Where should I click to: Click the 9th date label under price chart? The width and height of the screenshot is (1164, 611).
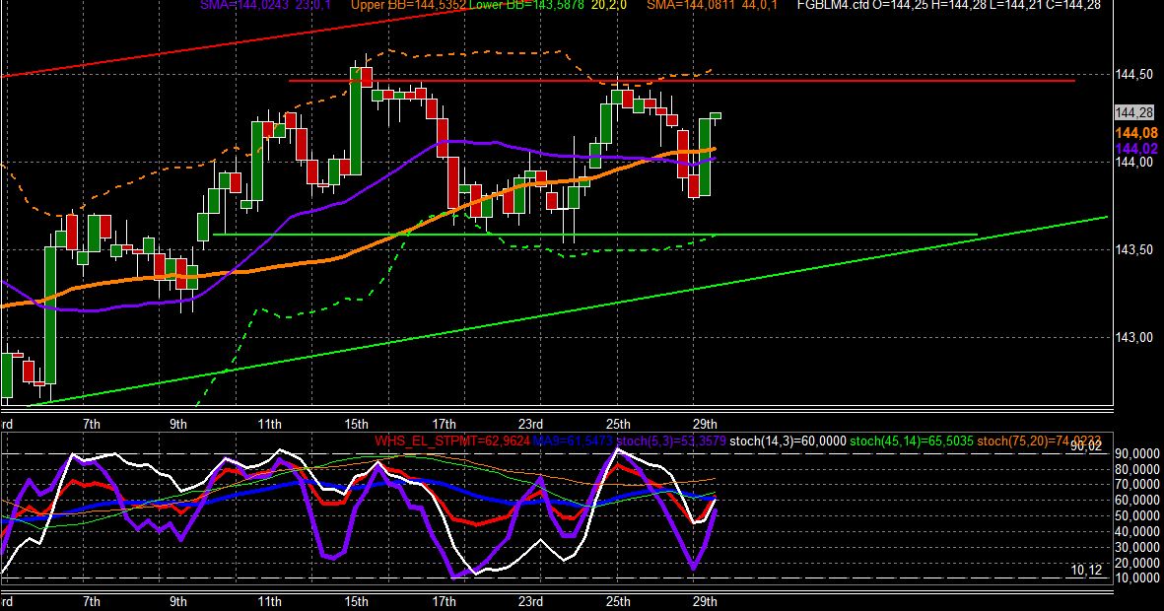coord(178,424)
